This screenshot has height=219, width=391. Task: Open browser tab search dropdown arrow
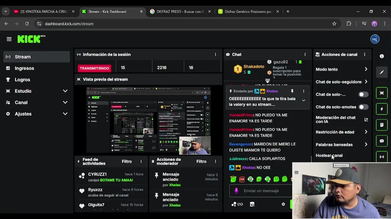tap(5, 12)
